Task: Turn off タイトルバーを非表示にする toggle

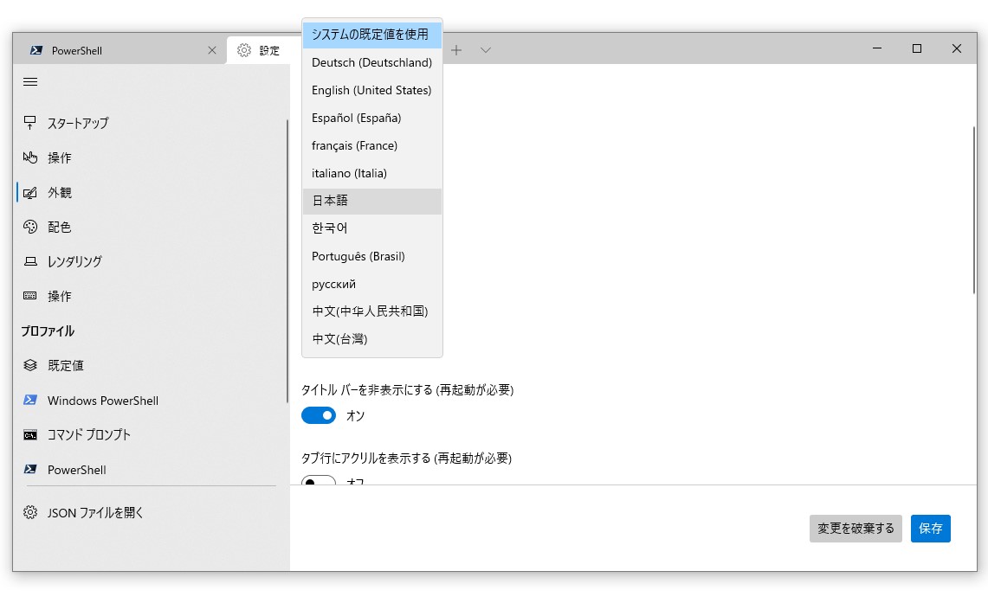Action: [x=318, y=415]
